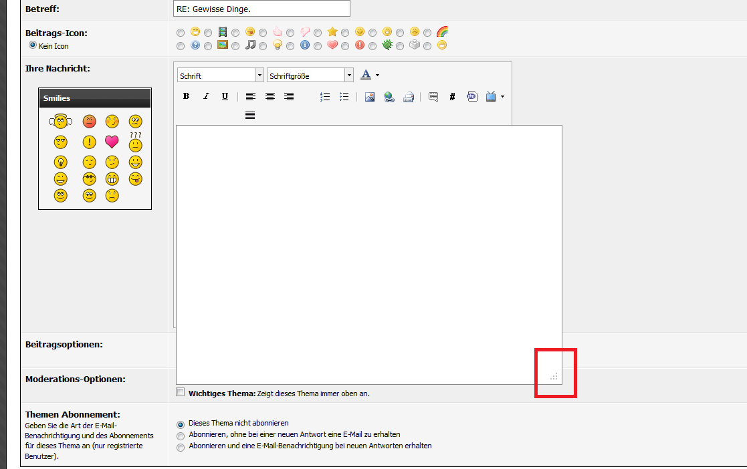The image size is (747, 469).
Task: Open the Schrift font dropdown
Action: click(x=259, y=75)
